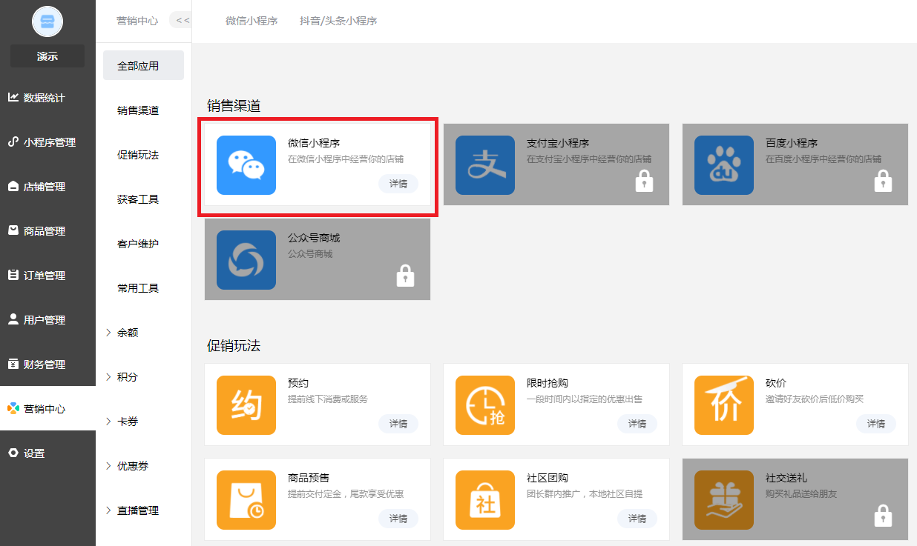Viewport: 917px width, 546px height.
Task: Click the 演示 account button
Action: click(x=47, y=56)
